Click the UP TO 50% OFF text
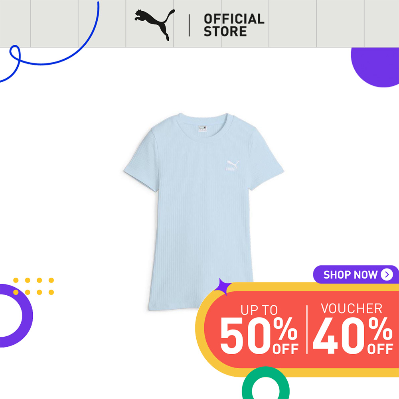Screen dimensions: 399x399 tap(259, 329)
